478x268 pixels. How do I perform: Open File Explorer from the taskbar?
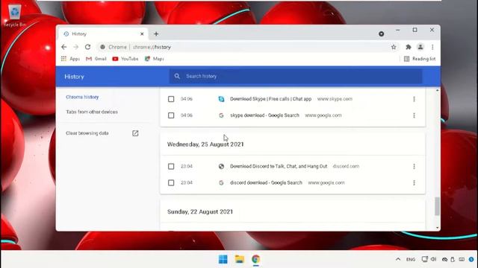(240, 259)
